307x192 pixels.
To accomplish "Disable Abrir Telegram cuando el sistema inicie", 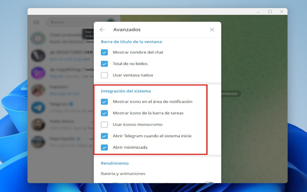I will tap(104, 136).
